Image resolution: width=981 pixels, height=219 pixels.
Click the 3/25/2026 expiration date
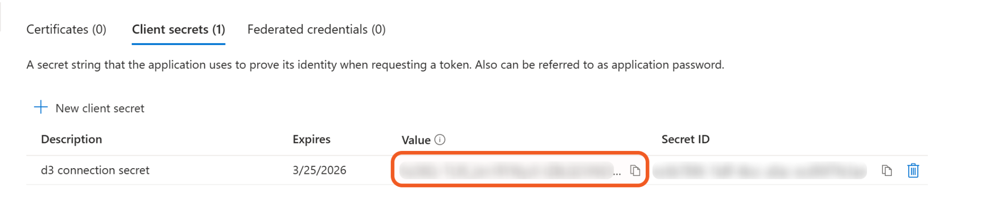click(x=319, y=171)
